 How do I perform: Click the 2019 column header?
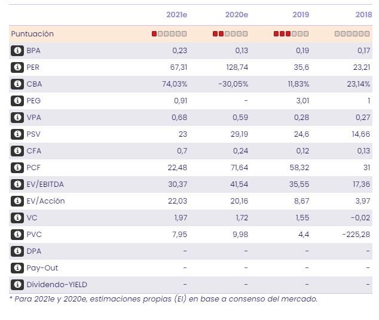[x=301, y=14]
